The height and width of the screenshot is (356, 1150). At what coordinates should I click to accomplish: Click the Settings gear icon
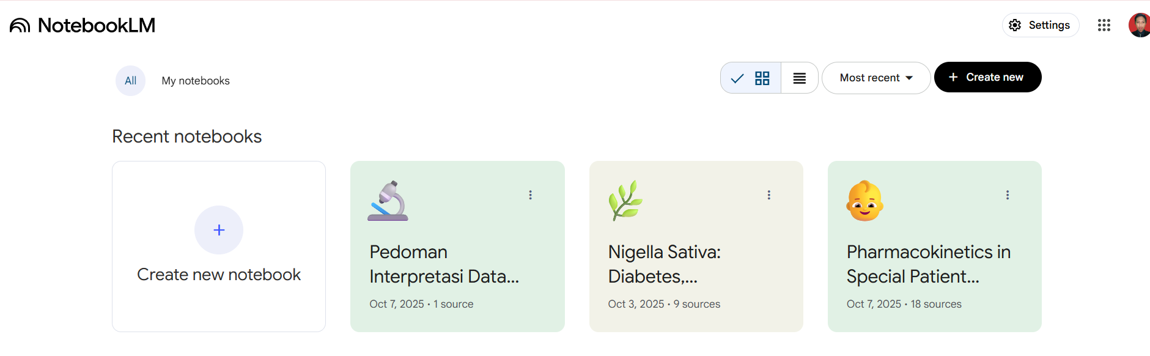coord(1015,25)
